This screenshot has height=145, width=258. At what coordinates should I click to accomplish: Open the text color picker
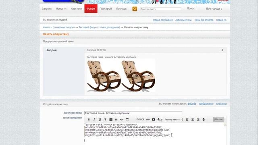(160, 120)
